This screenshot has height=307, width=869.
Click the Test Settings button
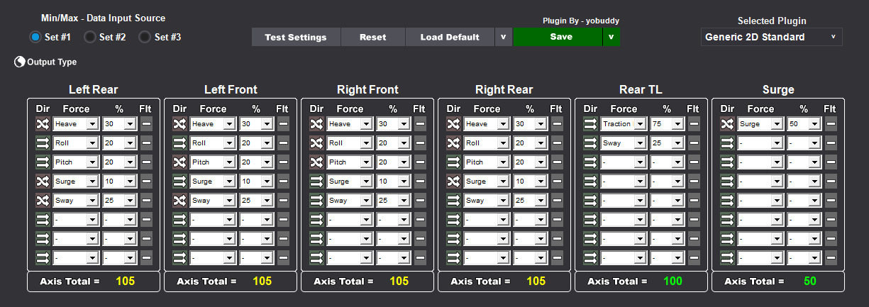(296, 37)
